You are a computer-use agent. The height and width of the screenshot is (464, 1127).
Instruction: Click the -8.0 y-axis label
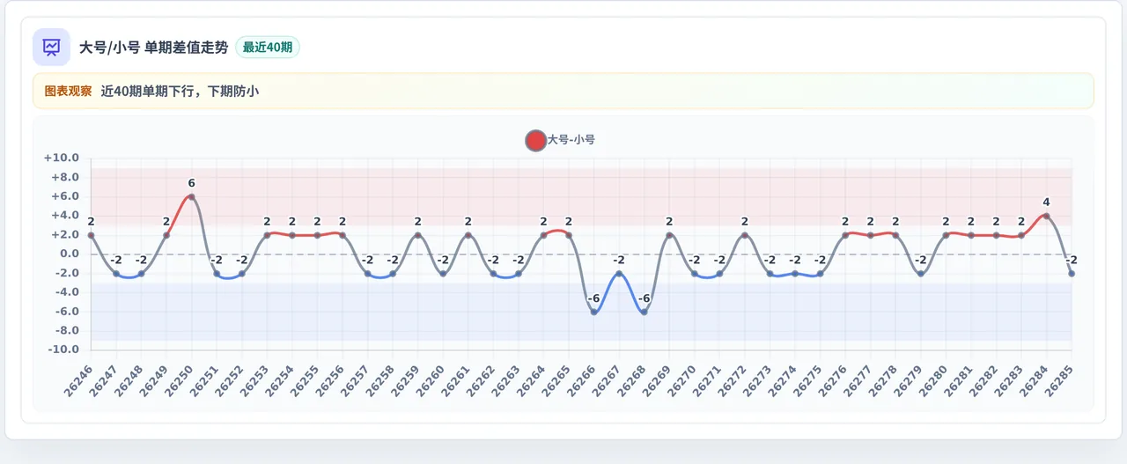66,331
